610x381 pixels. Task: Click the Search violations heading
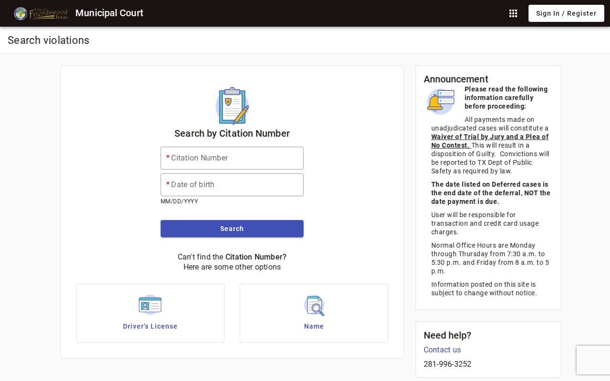(x=49, y=40)
